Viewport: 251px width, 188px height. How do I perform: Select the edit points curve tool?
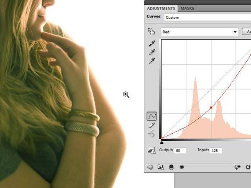152,116
